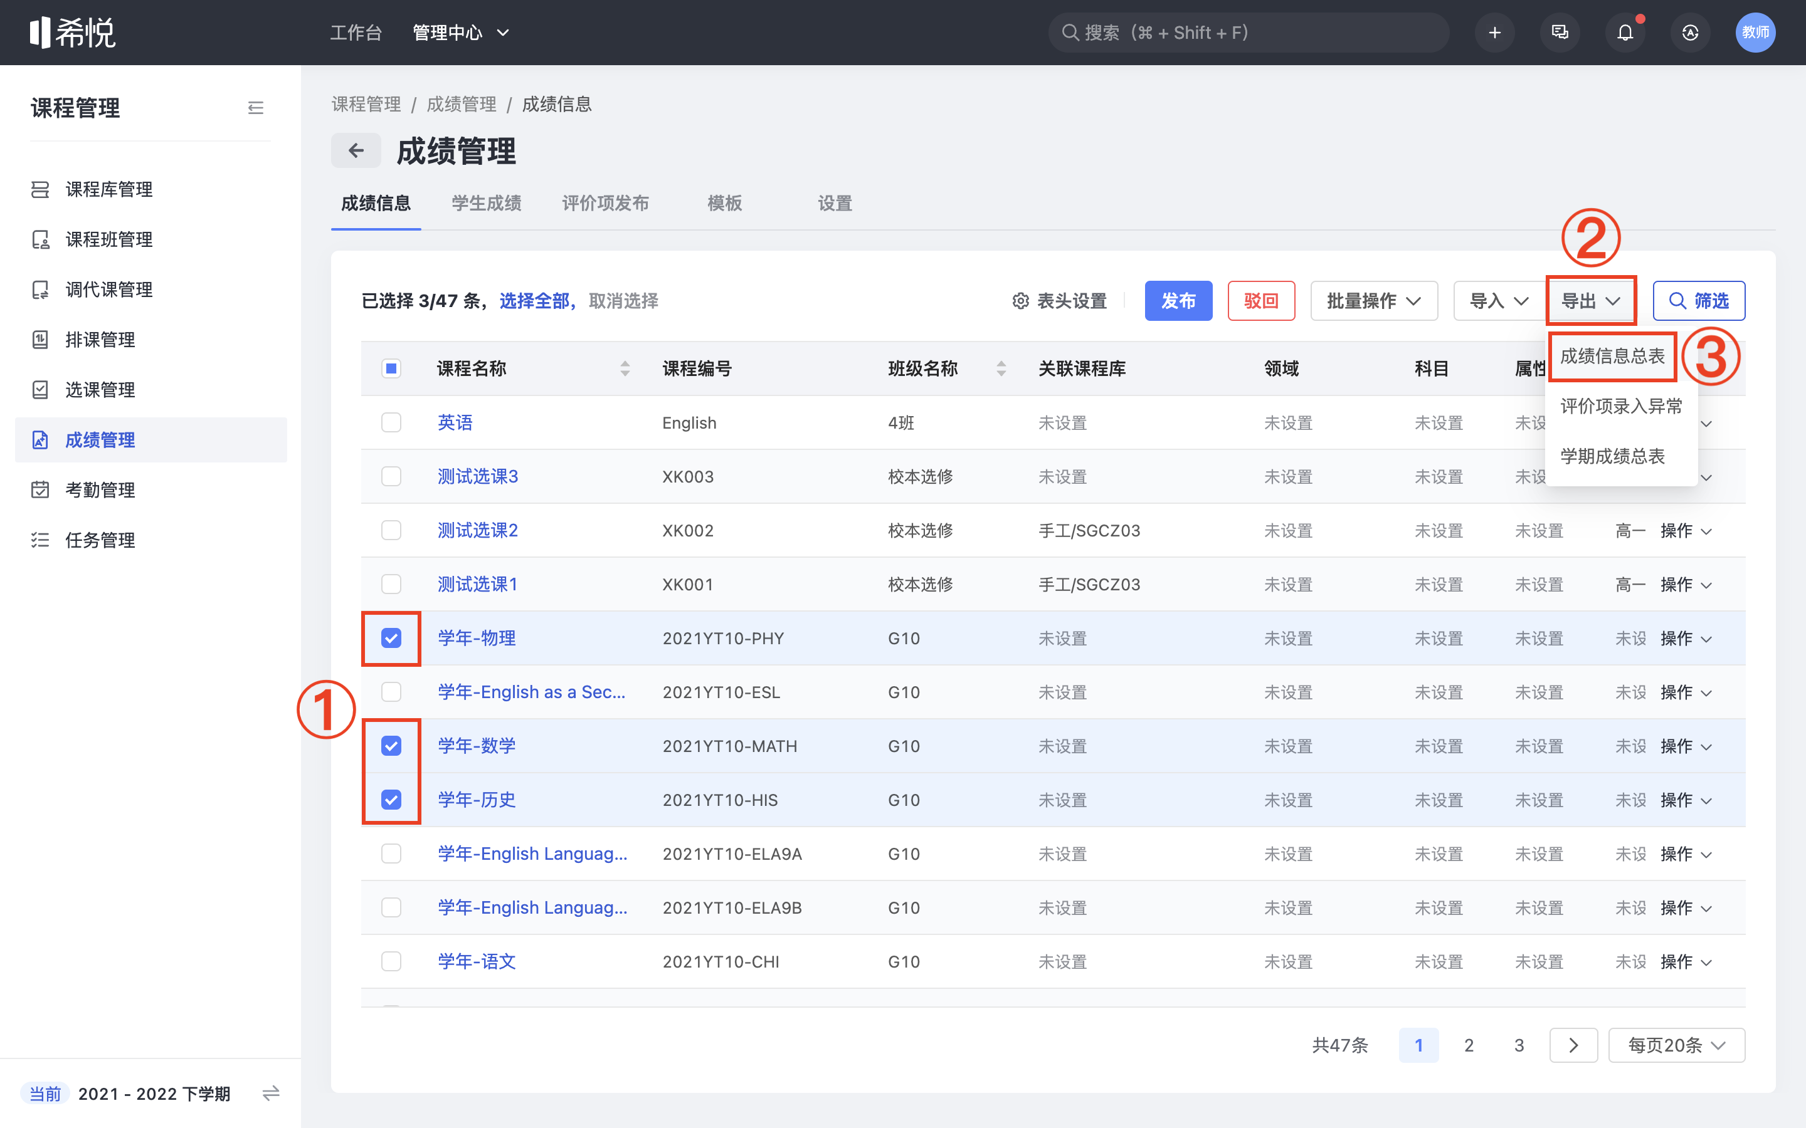The image size is (1806, 1128).
Task: Expand 操作 menu for 测试选课2 row
Action: [1686, 530]
